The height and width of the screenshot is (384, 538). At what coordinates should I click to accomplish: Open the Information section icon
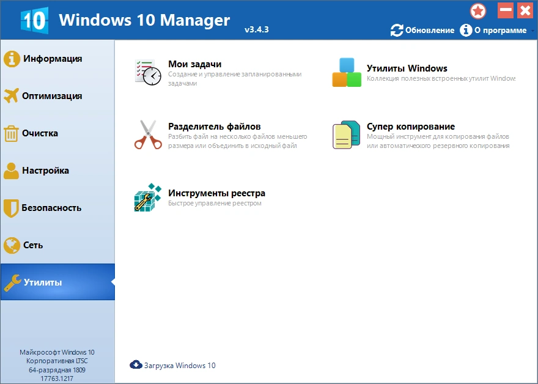12,59
